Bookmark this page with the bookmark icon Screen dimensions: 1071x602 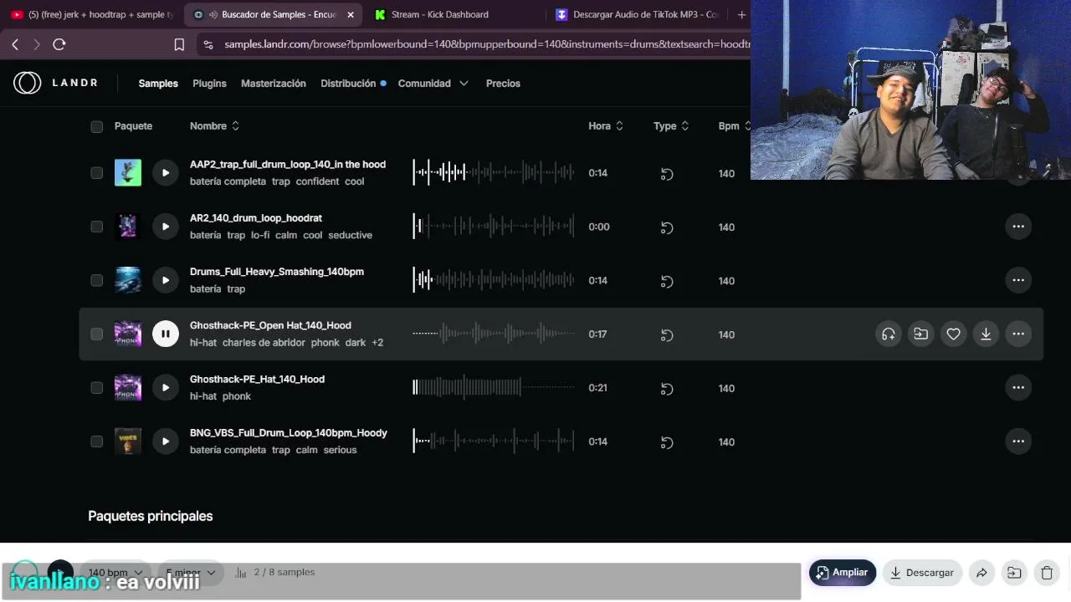(179, 44)
